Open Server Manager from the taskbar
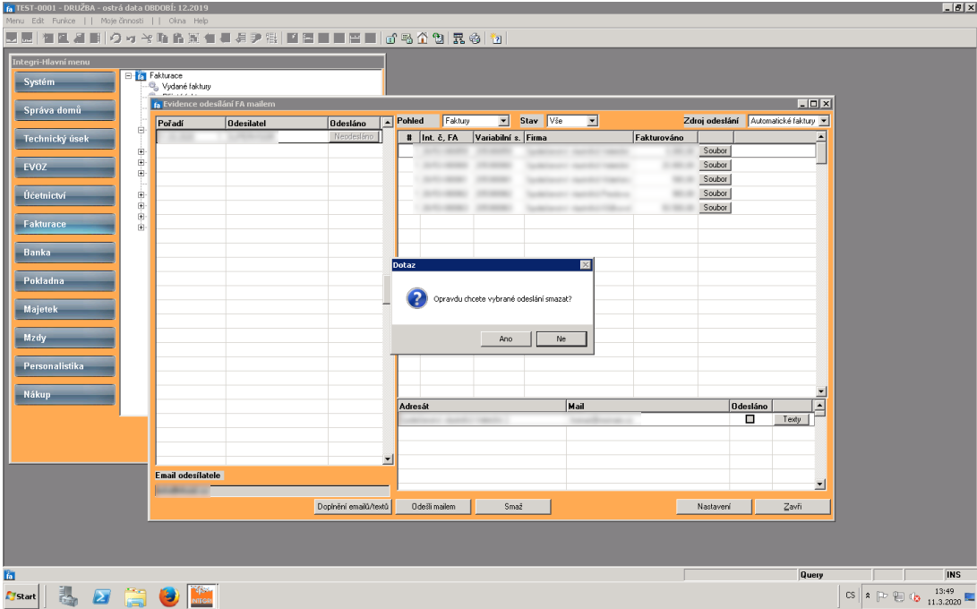977x609 pixels. click(x=68, y=596)
